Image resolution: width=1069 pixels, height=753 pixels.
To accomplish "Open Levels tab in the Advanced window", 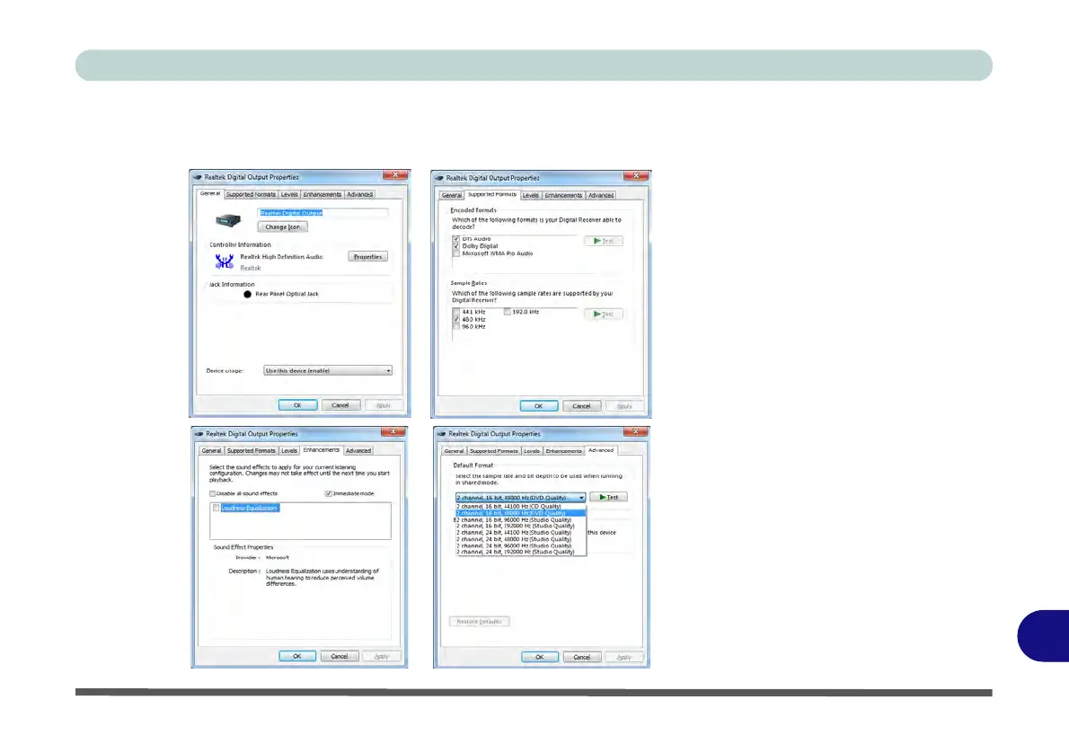I will pyautogui.click(x=532, y=451).
